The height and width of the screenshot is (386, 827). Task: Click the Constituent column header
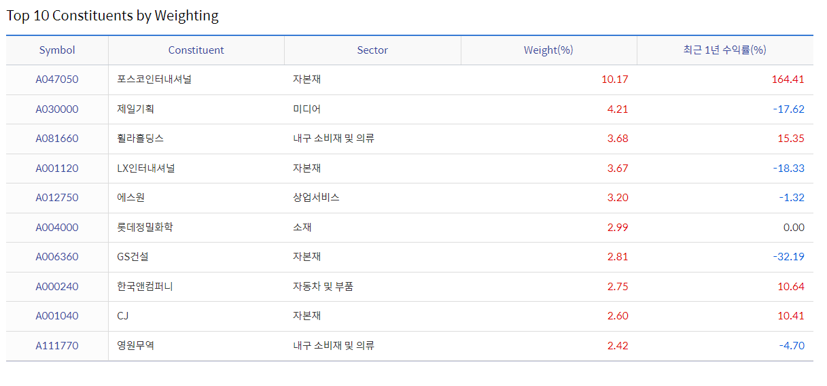(196, 50)
